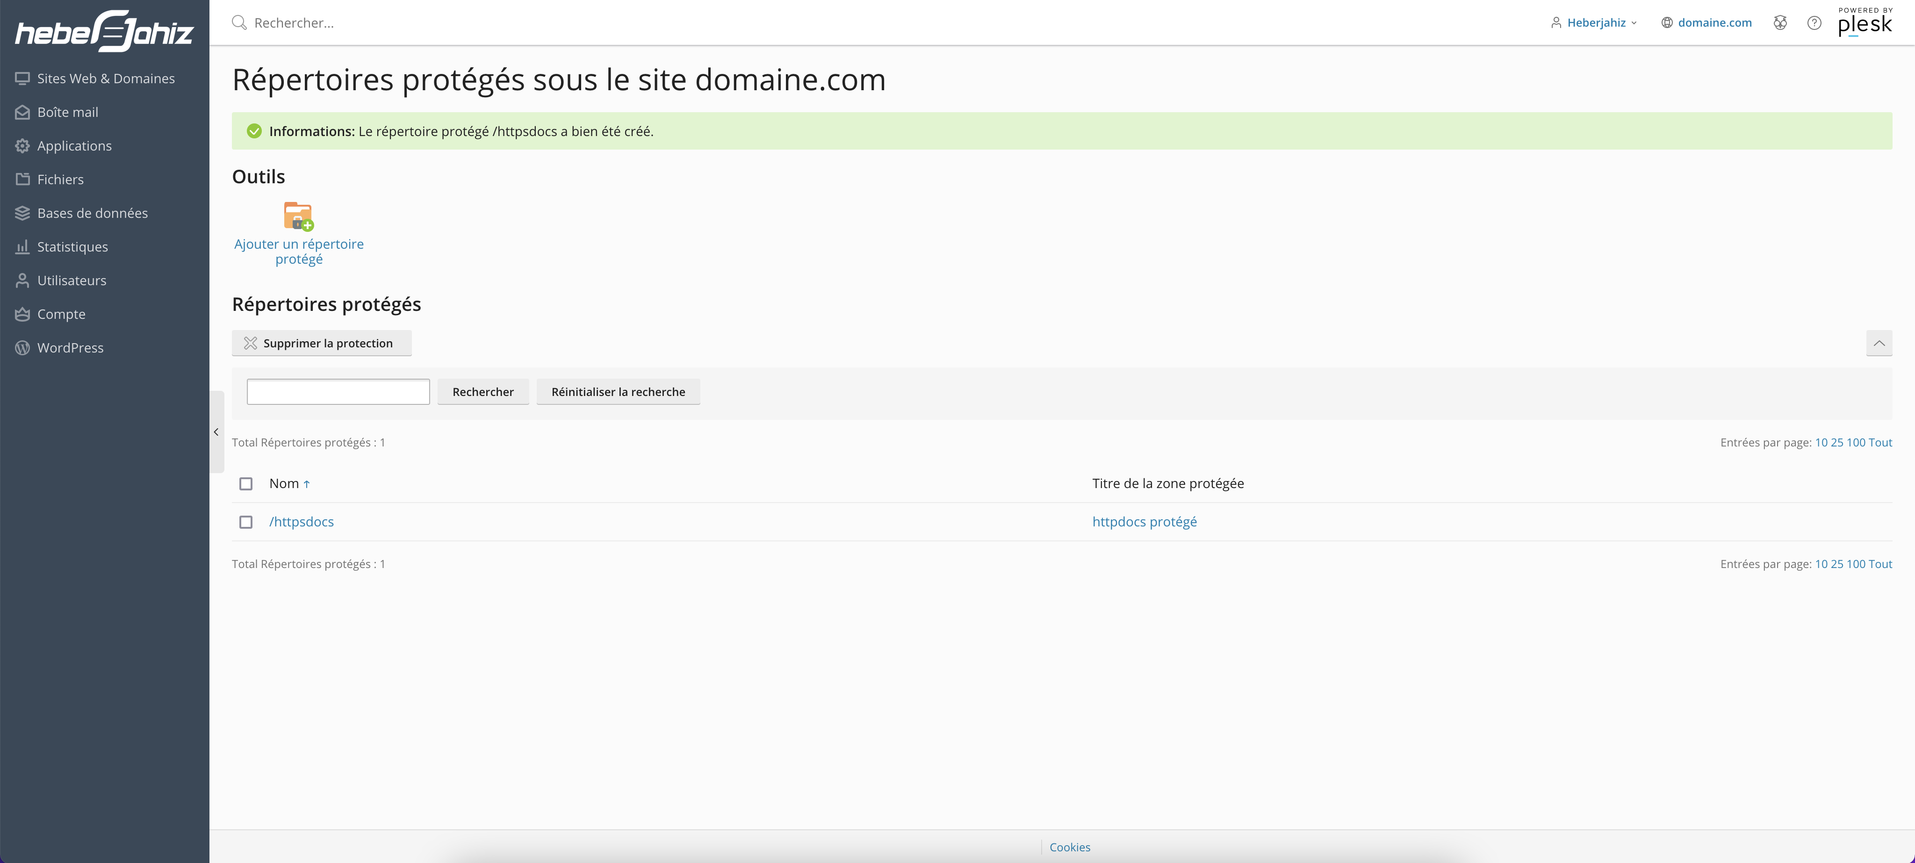
Task: Open Compte section
Action: point(61,315)
